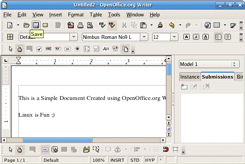
Task: Click the Italic formatting button
Action: 196,37
